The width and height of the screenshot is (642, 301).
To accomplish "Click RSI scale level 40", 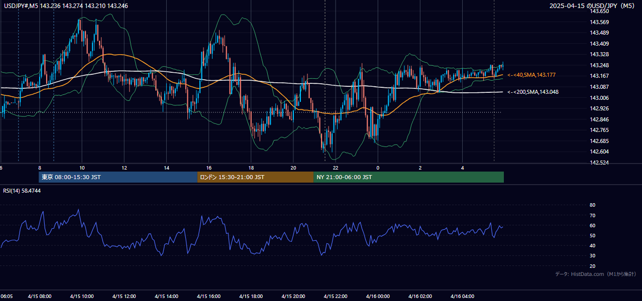I will click(592, 245).
